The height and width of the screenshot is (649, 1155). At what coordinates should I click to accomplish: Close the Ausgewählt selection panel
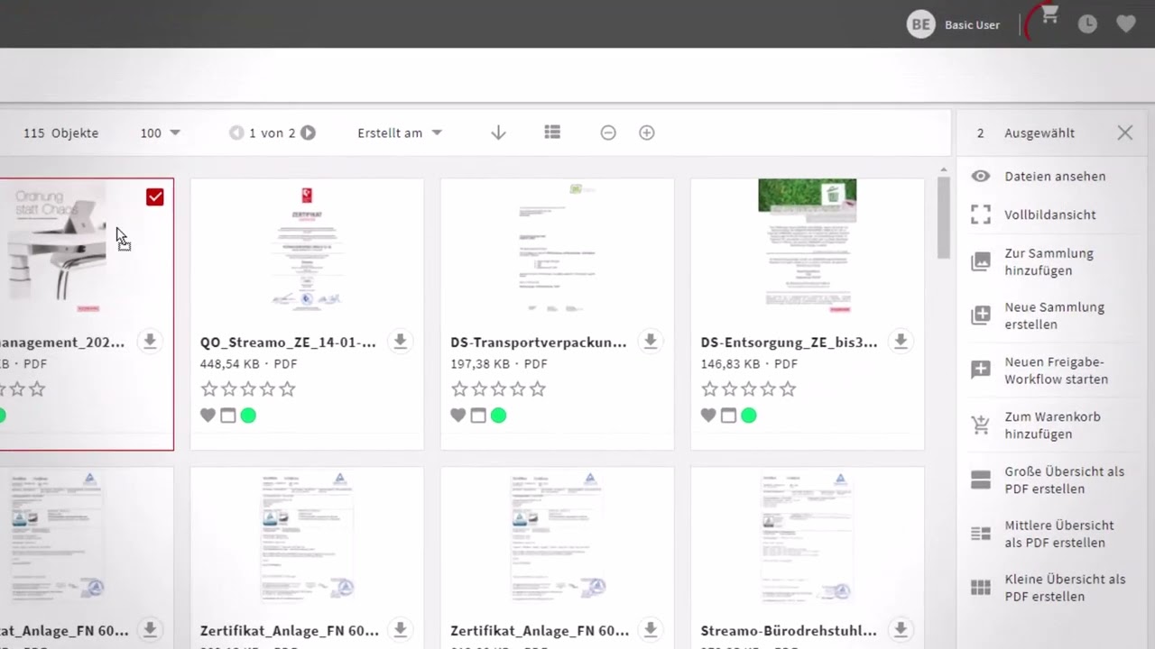point(1124,133)
